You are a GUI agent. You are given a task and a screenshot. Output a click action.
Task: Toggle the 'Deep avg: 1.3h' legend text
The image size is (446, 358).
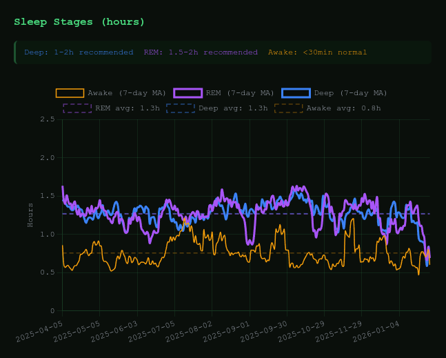(x=233, y=108)
